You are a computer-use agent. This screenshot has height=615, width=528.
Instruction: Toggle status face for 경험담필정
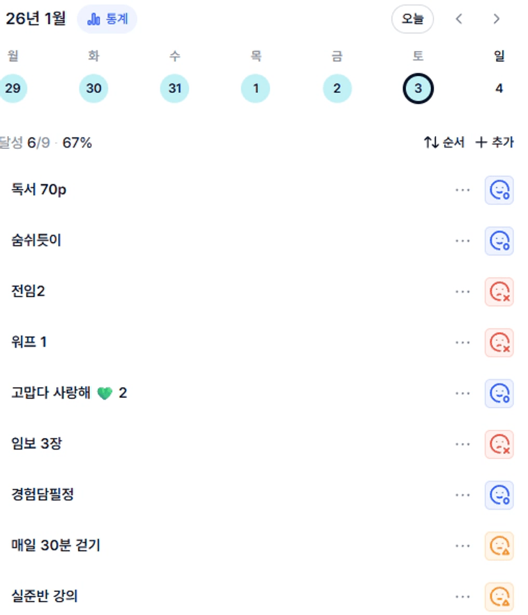(x=499, y=495)
